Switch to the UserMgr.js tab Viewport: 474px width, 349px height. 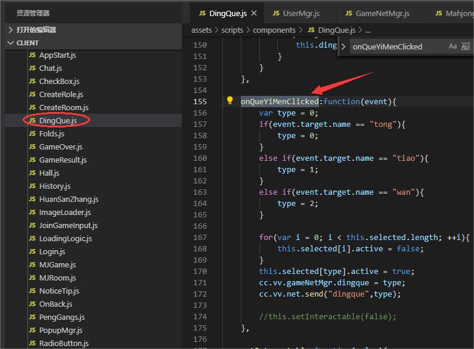(296, 13)
